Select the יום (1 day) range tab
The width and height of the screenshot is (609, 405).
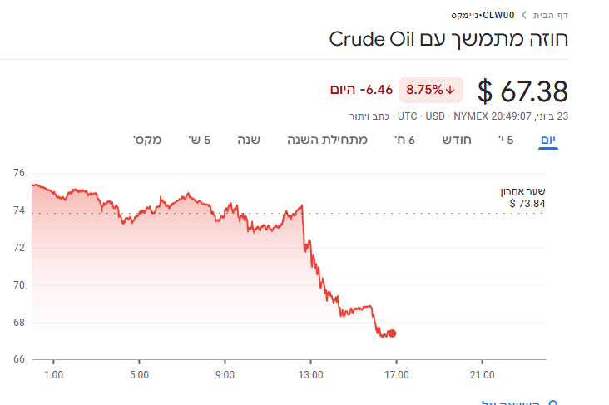tap(548, 140)
